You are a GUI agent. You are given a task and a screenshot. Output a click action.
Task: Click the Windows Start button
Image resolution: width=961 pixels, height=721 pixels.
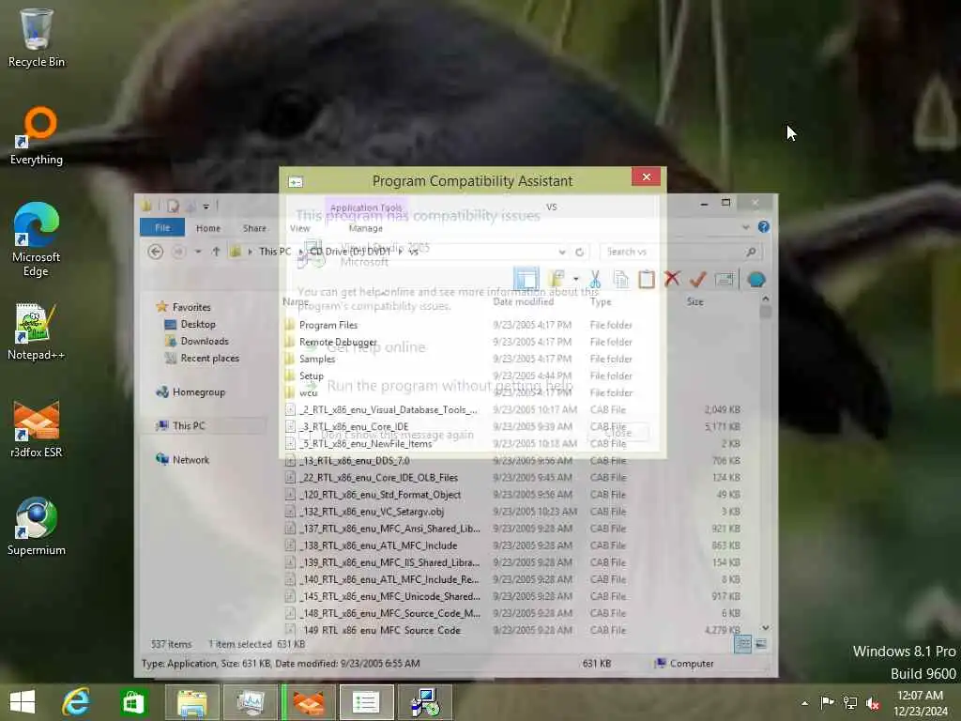[x=23, y=702]
